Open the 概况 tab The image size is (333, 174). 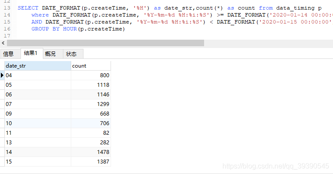53,54
